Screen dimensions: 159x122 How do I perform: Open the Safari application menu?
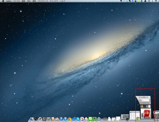[x=9, y=1]
